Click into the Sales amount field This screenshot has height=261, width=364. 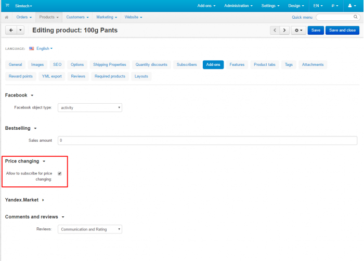pos(207,140)
